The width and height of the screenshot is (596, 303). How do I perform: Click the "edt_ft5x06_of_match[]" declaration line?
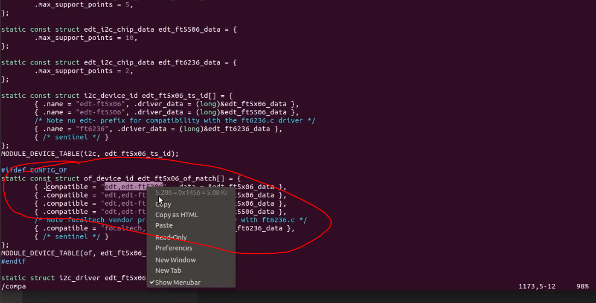click(121, 178)
